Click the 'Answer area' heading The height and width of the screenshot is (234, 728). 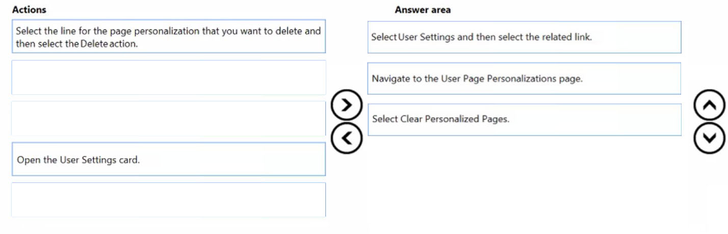(x=423, y=10)
